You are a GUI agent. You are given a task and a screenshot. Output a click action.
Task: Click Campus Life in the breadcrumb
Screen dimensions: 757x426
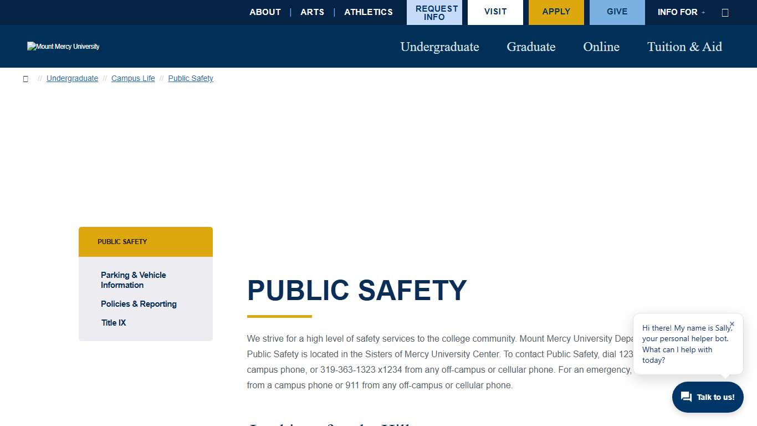[x=133, y=78]
